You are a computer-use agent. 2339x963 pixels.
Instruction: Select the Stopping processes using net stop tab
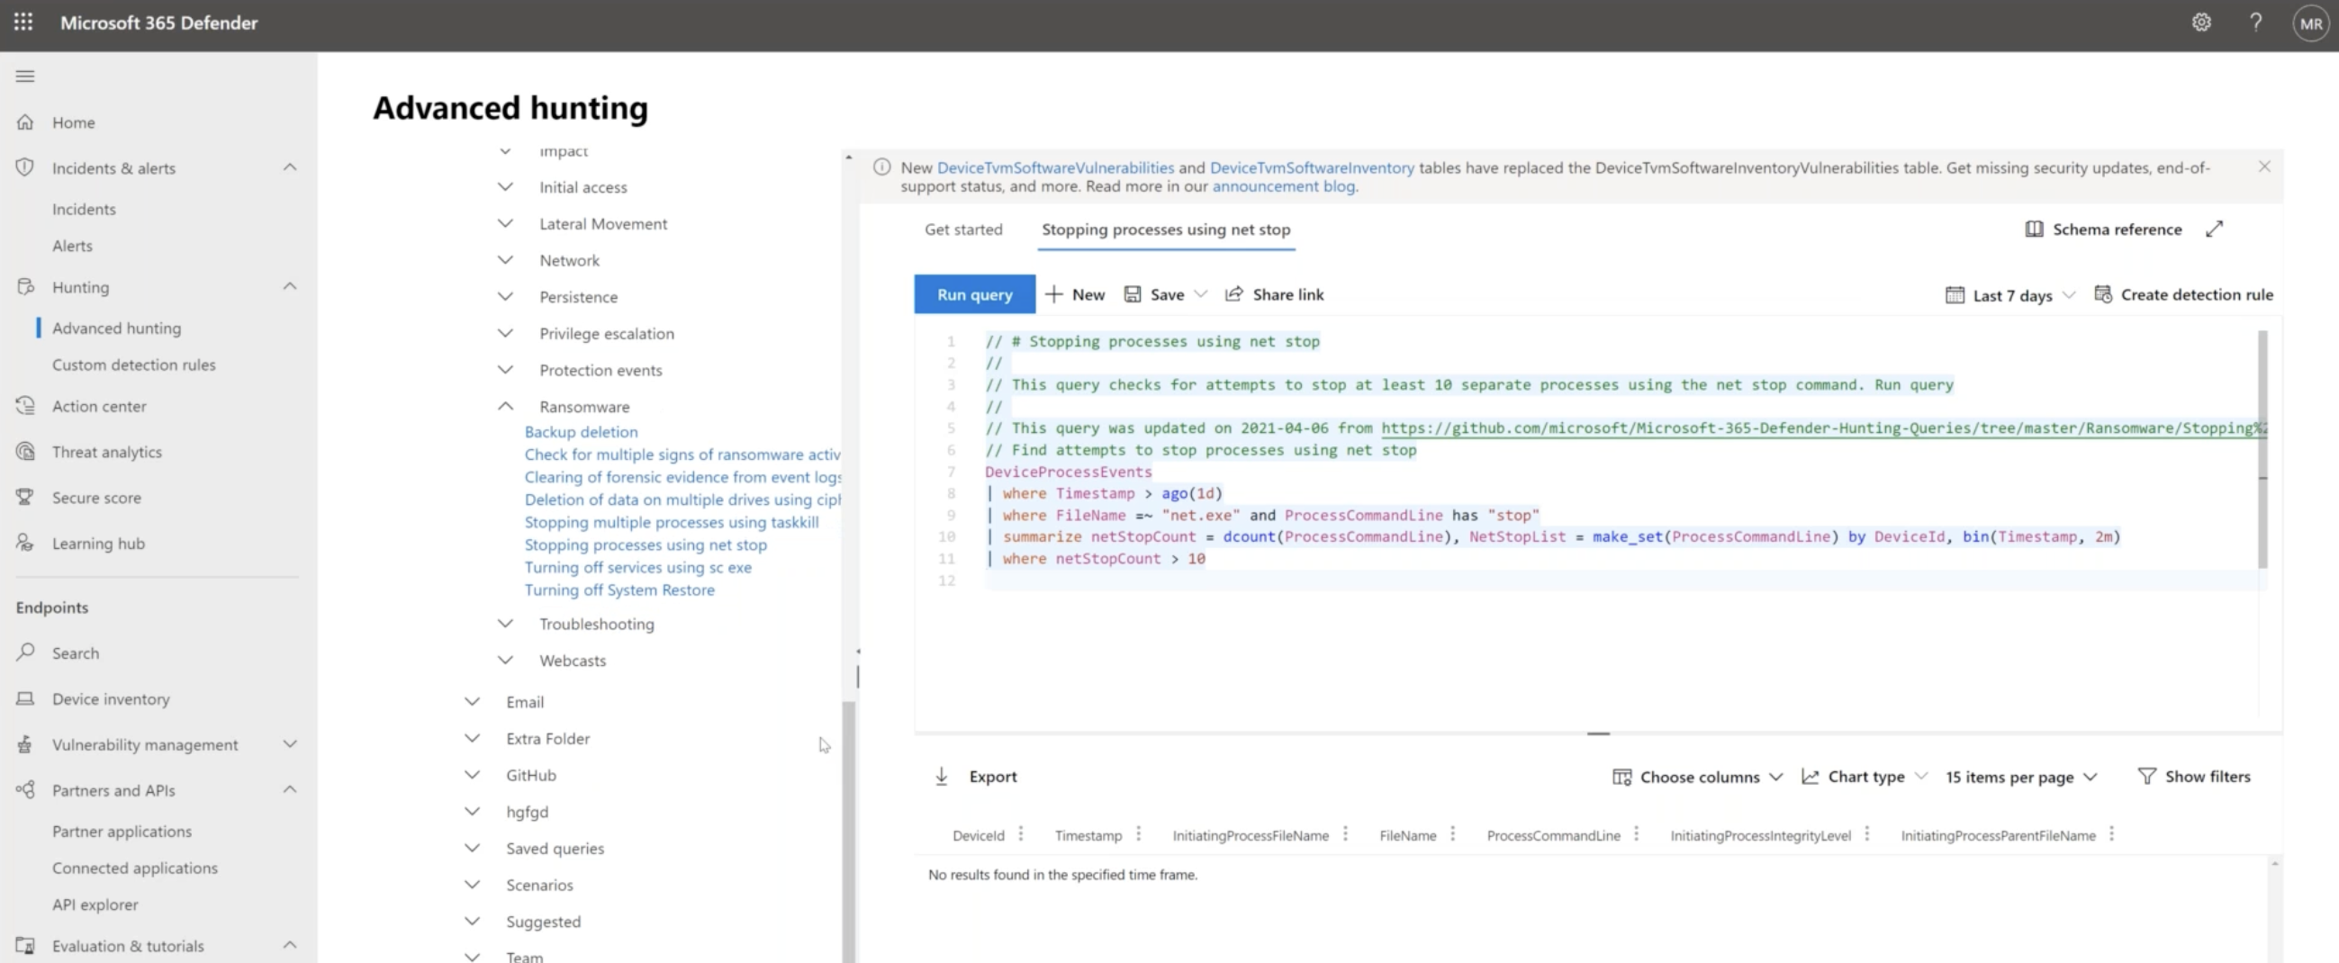(x=1166, y=229)
